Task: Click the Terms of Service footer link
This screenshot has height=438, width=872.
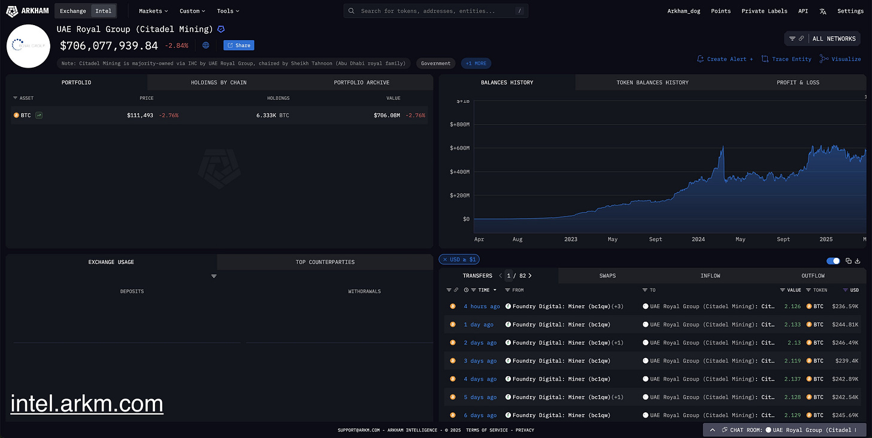Action: pos(487,430)
